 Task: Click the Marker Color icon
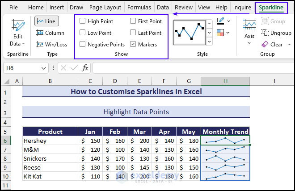click(220, 33)
